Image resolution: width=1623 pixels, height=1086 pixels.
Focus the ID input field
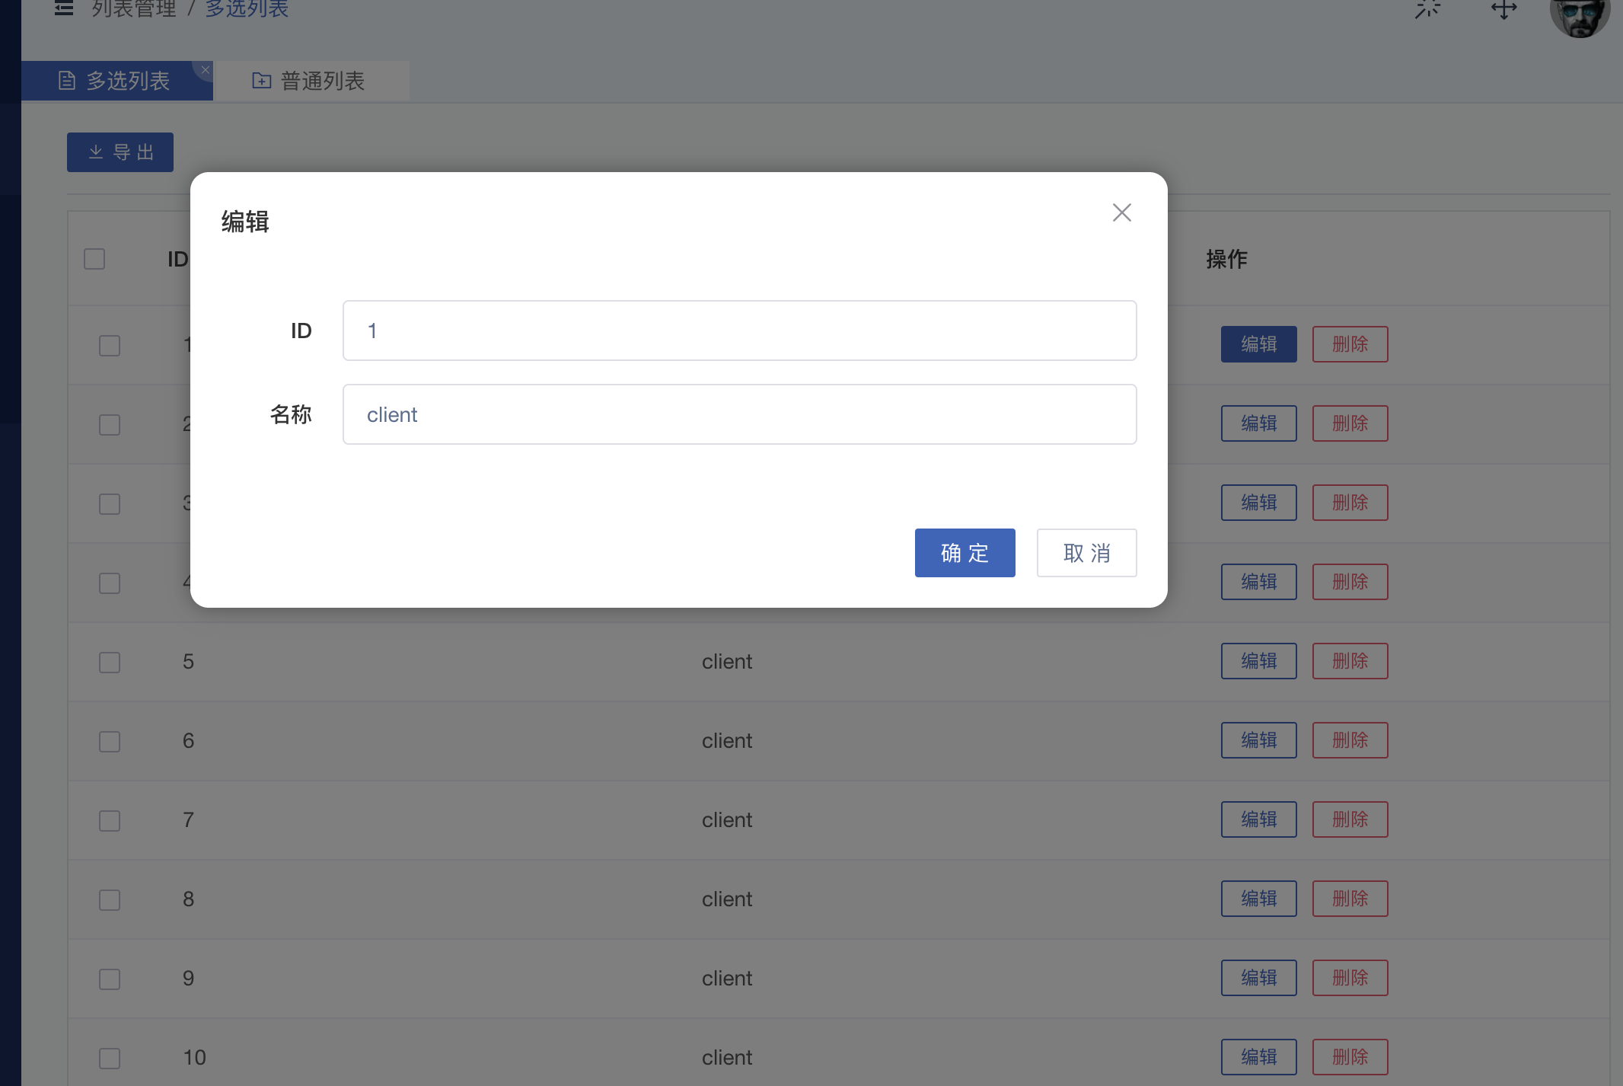pos(739,331)
